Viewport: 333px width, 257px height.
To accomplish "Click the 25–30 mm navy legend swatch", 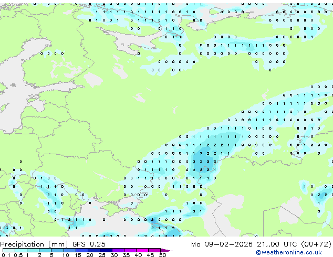I will pos(106,250).
